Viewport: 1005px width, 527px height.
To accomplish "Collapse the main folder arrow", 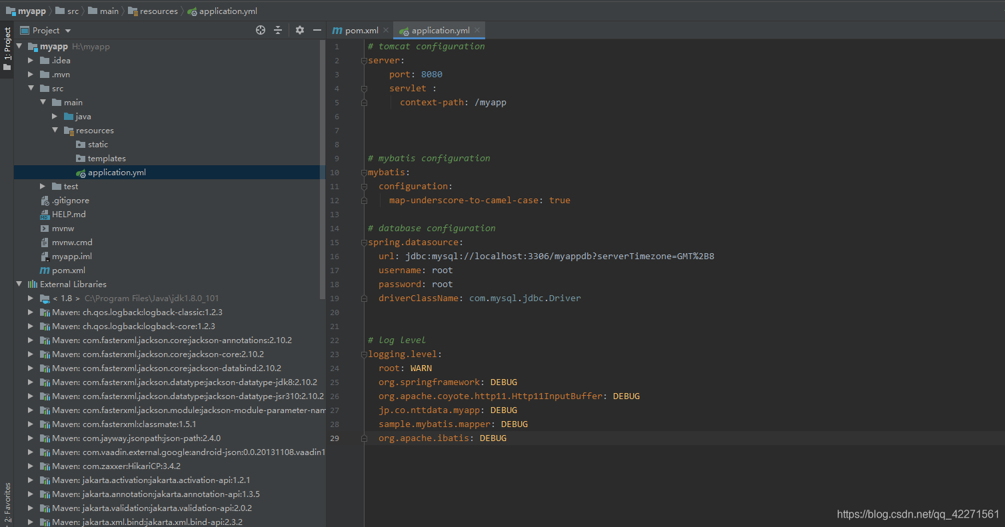I will tap(43, 103).
